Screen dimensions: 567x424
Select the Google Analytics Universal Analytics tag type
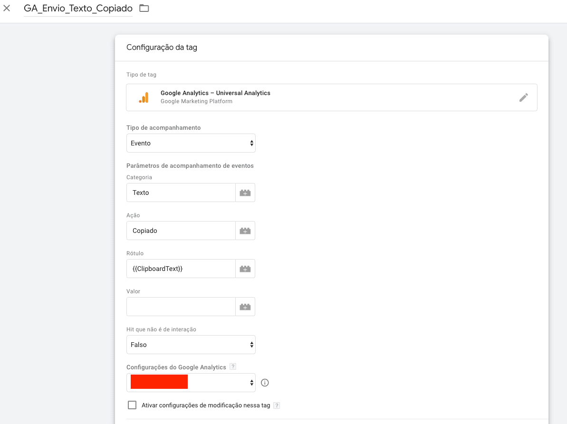[332, 97]
